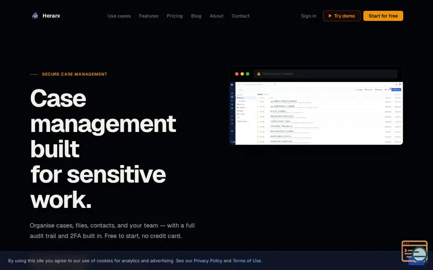This screenshot has width=433, height=270.
Task: Go to the Contact page
Action: point(240,16)
